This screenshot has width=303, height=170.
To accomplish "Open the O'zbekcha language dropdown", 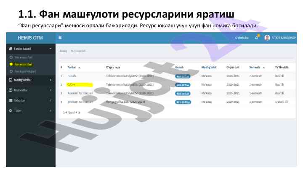I will [242, 38].
